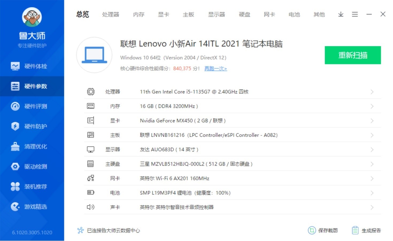The height and width of the screenshot is (241, 393).
Task: Click 已连接鲁大师云数据中心 status text
Action: coord(113,230)
